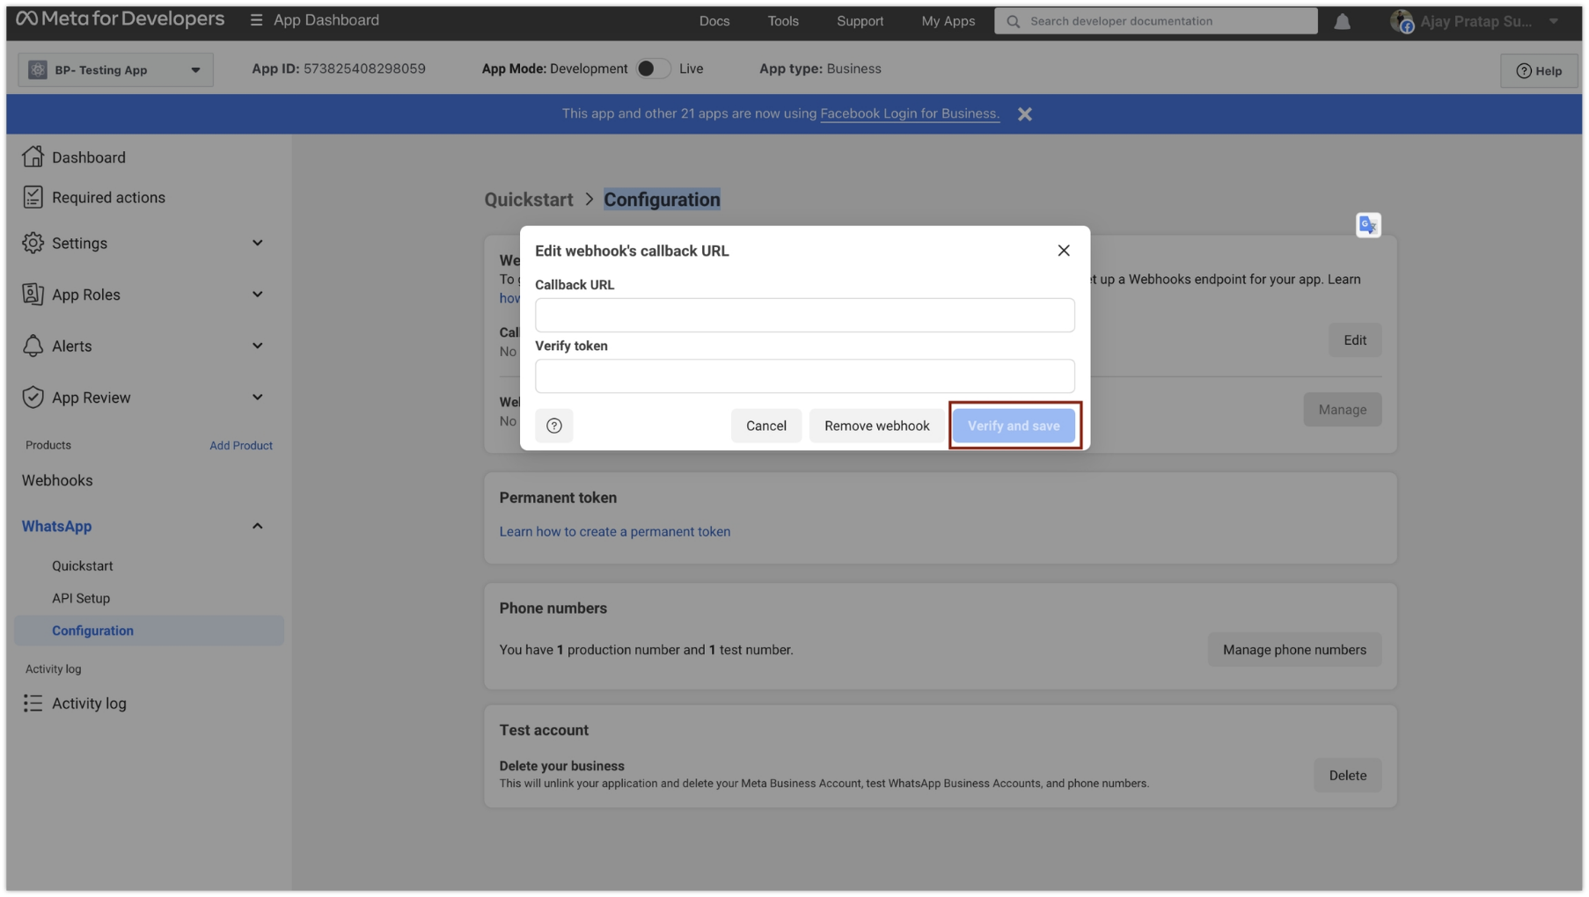Image resolution: width=1589 pixels, height=897 pixels.
Task: Open the BP- Testing App selector dropdown
Action: (x=115, y=70)
